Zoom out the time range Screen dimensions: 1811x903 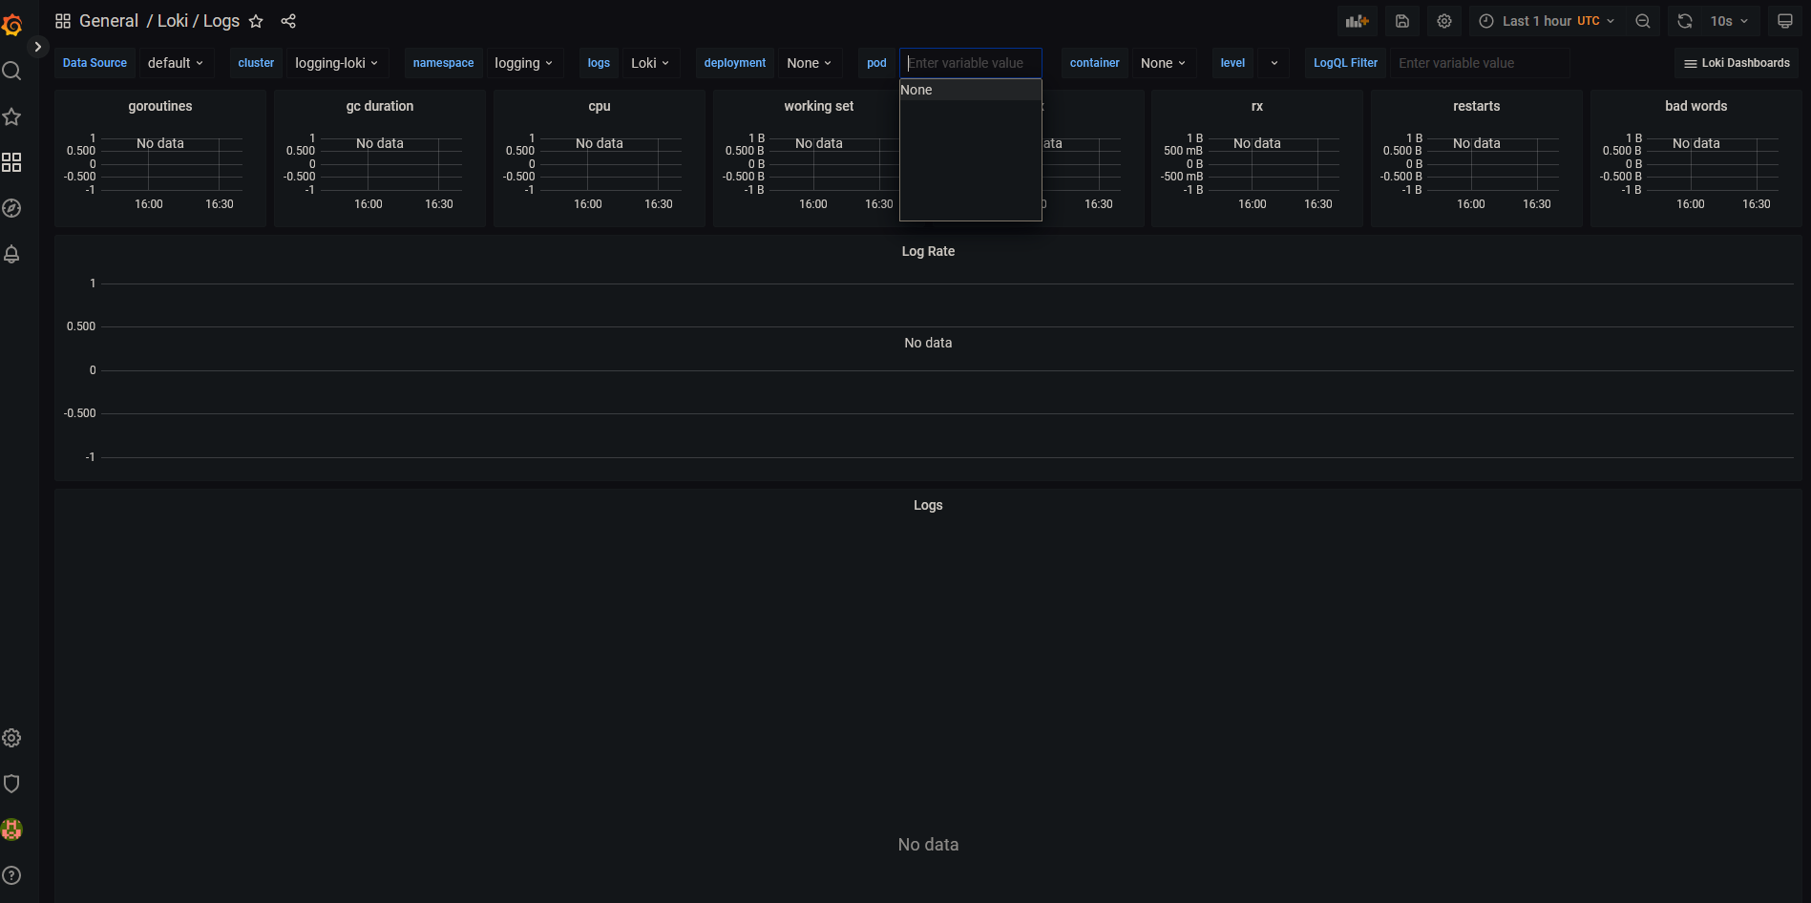pyautogui.click(x=1643, y=20)
